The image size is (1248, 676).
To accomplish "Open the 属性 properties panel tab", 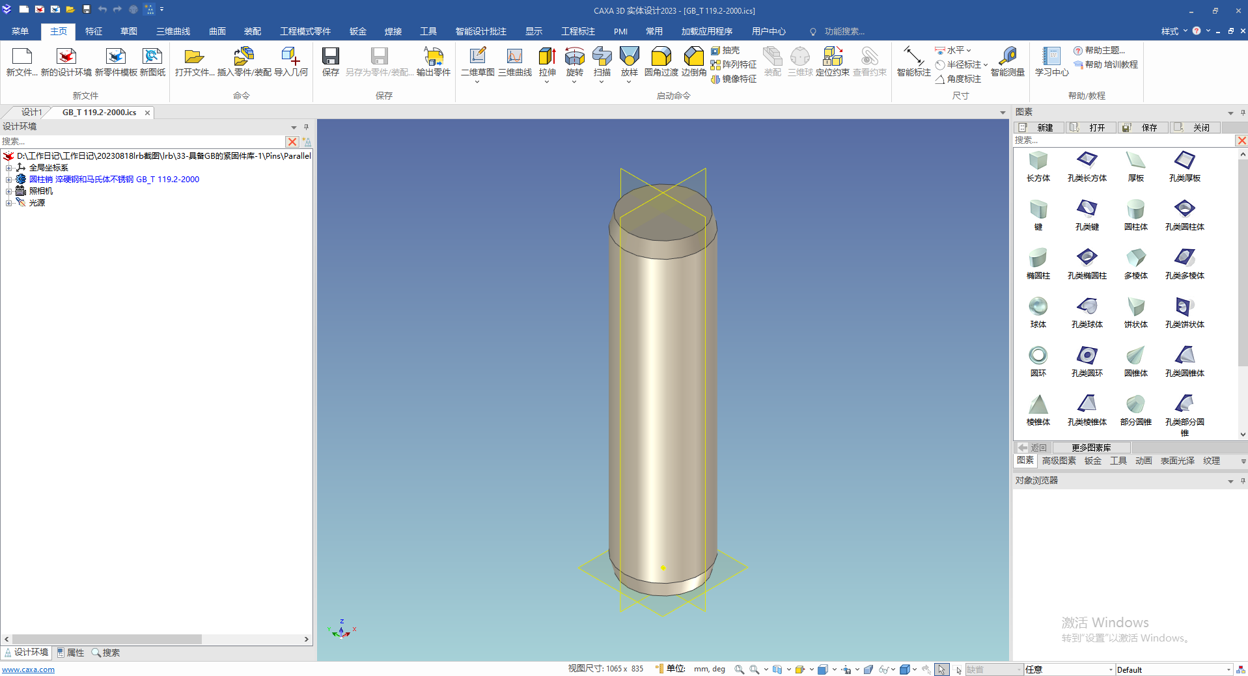I will click(x=70, y=653).
